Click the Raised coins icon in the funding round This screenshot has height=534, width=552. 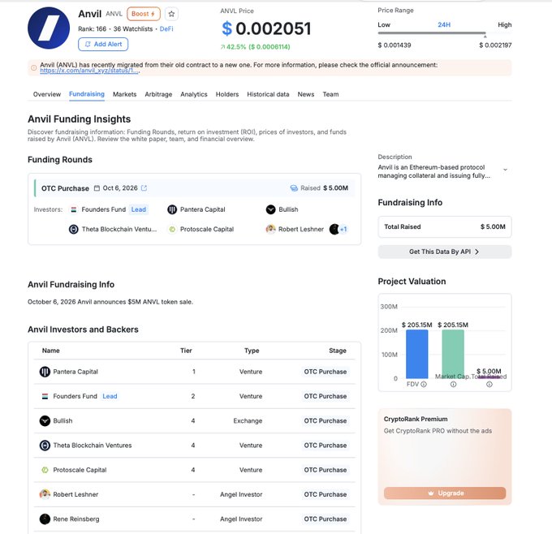click(294, 188)
